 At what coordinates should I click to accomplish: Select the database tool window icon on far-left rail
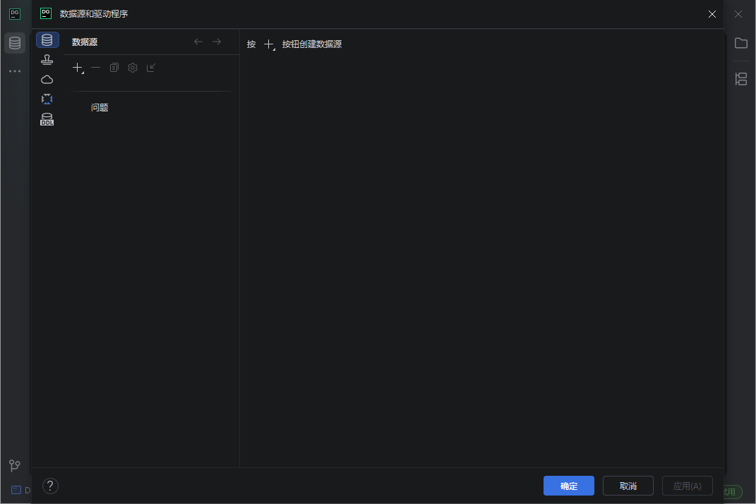14,42
